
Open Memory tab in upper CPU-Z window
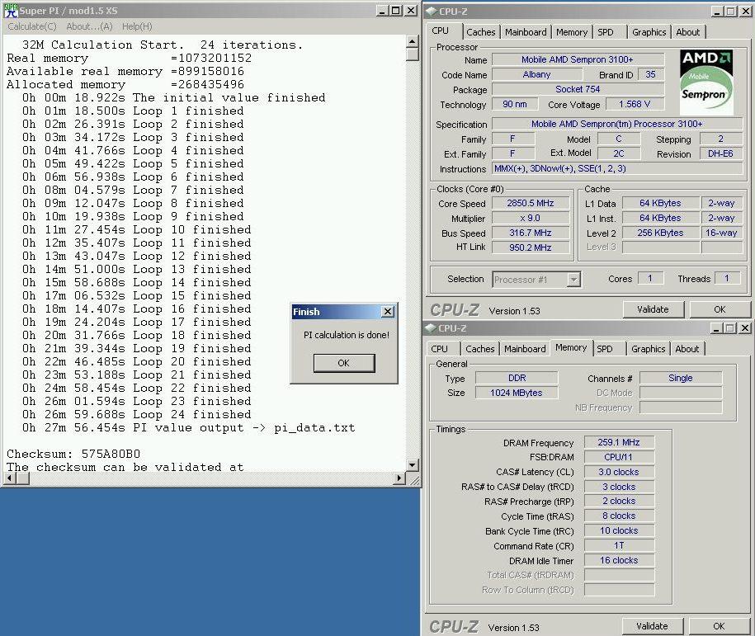point(572,32)
